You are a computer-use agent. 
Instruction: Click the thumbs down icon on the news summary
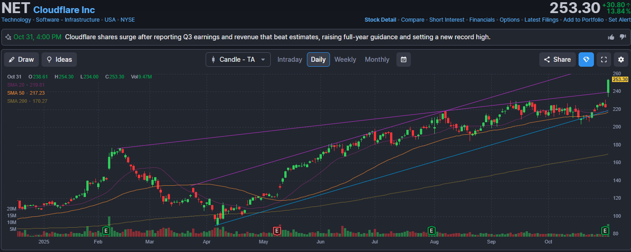coord(622,37)
